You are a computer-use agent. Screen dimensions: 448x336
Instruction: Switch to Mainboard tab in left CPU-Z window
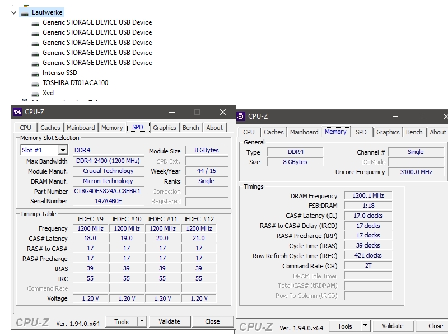[x=81, y=128]
